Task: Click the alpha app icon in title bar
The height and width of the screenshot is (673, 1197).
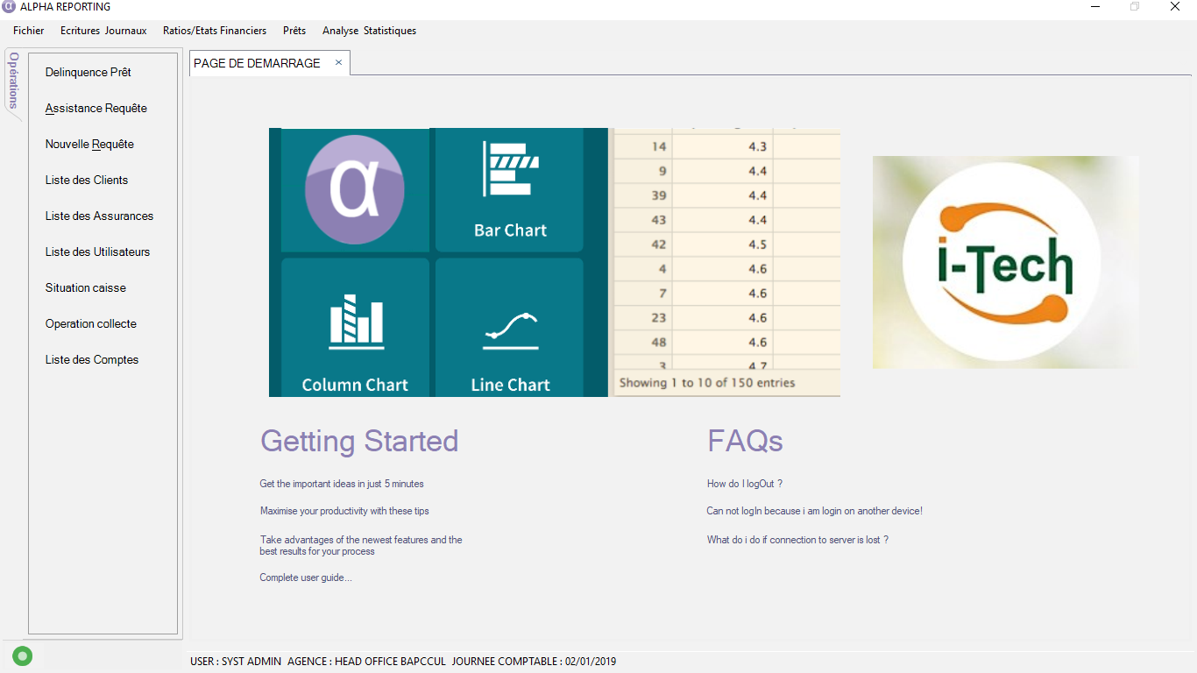Action: tap(9, 7)
